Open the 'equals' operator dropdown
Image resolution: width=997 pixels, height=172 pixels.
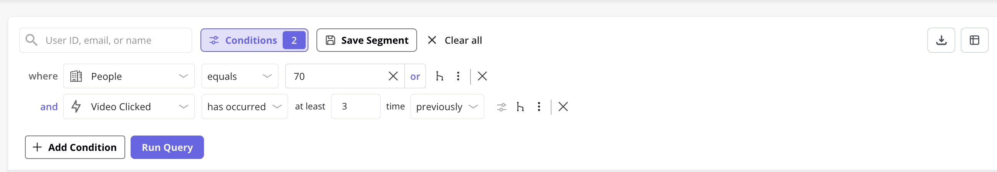[x=240, y=76]
